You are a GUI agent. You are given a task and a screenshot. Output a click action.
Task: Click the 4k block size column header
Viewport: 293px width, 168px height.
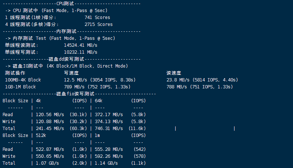point(38,101)
